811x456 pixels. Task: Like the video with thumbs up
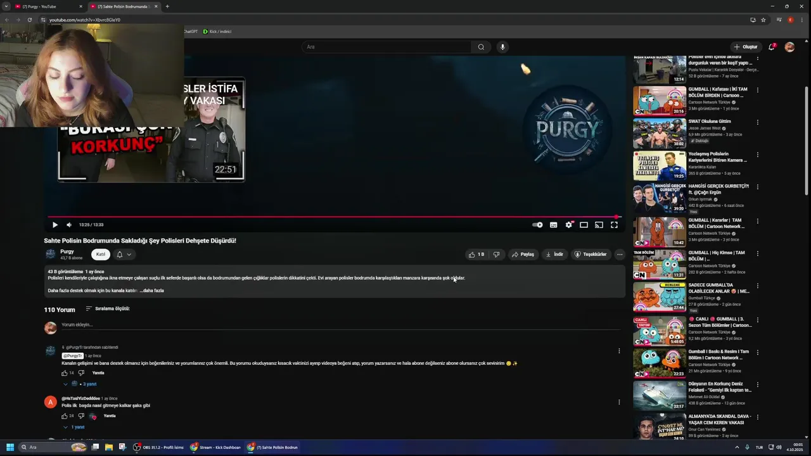tap(476, 255)
